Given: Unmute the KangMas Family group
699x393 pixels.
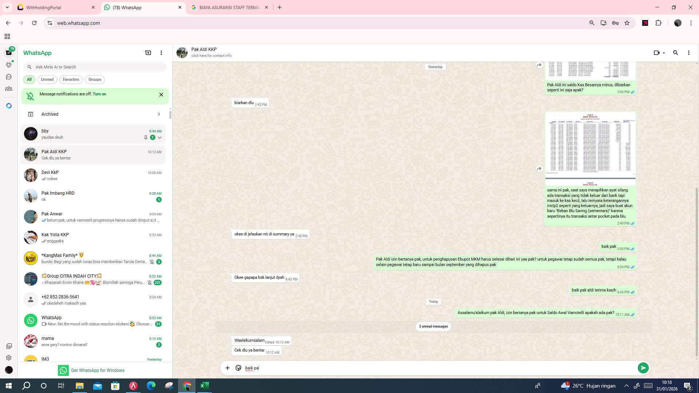Looking at the screenshot, I should 152,262.
